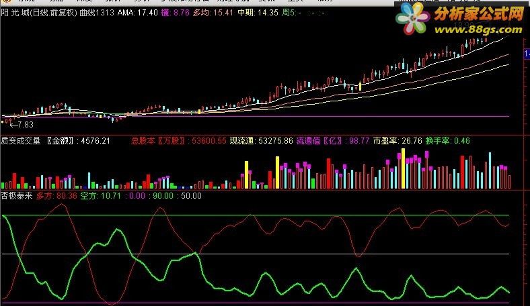530x306 pixels.
Task: Click the green 90.00 level value
Action: click(163, 196)
